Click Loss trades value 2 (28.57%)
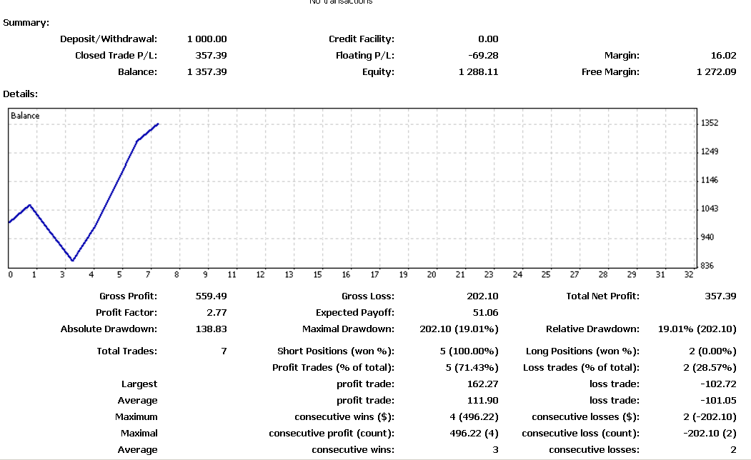 (x=710, y=368)
